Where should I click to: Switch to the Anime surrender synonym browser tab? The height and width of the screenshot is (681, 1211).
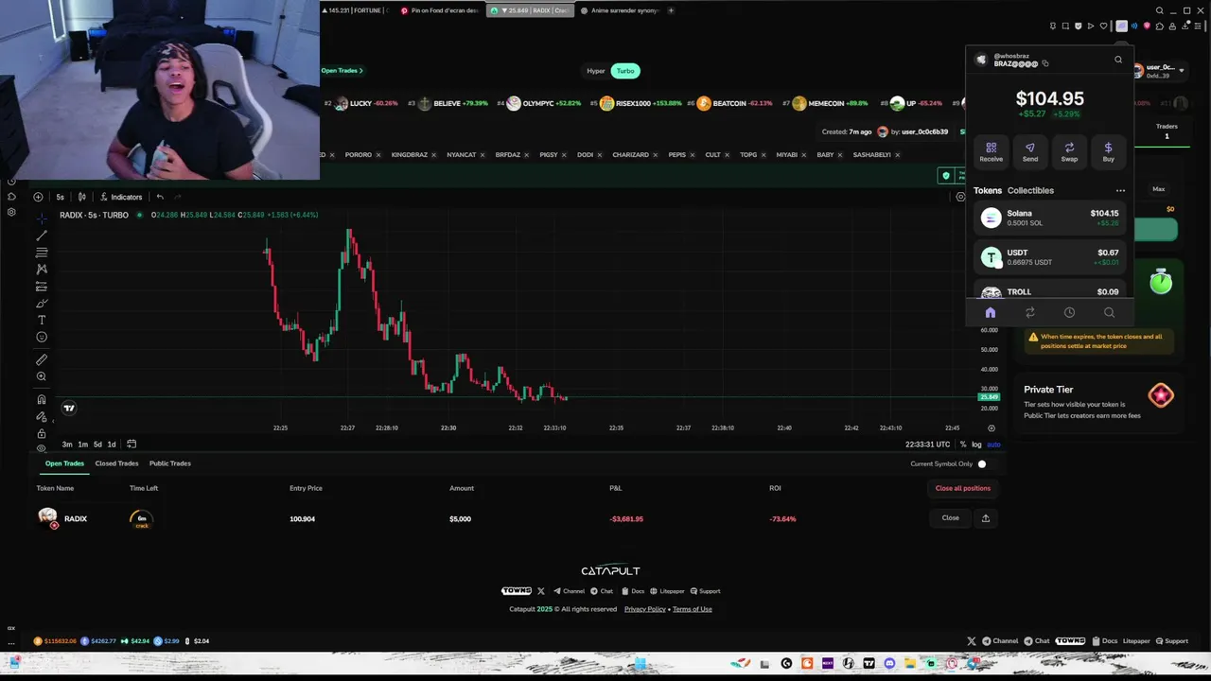tap(620, 10)
